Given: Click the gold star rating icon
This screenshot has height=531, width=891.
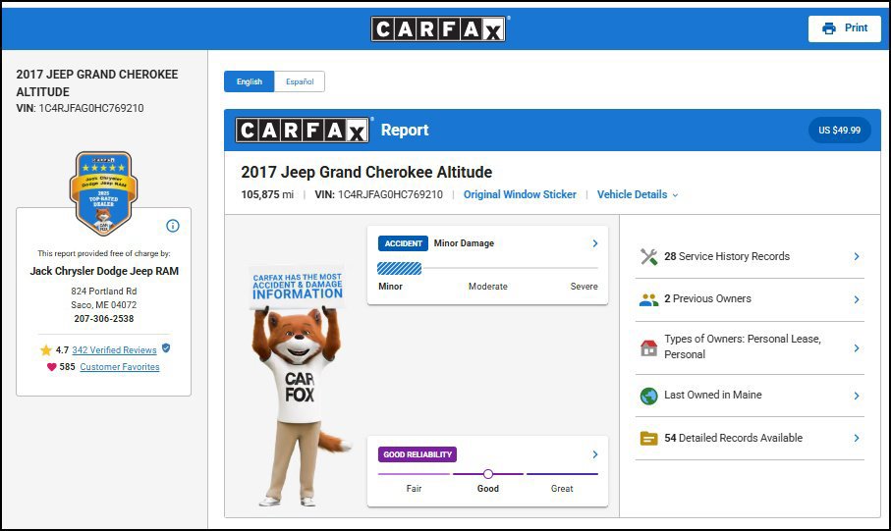Looking at the screenshot, I should point(46,349).
